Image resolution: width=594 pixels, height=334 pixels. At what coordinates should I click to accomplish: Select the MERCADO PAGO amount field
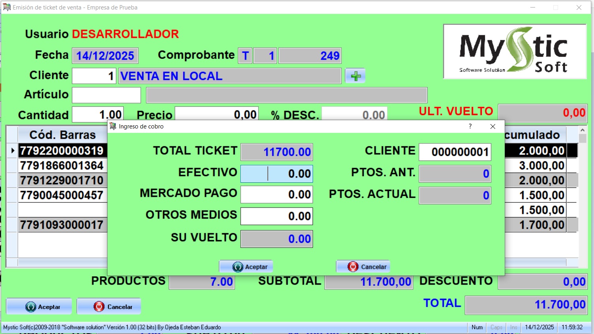[277, 194]
